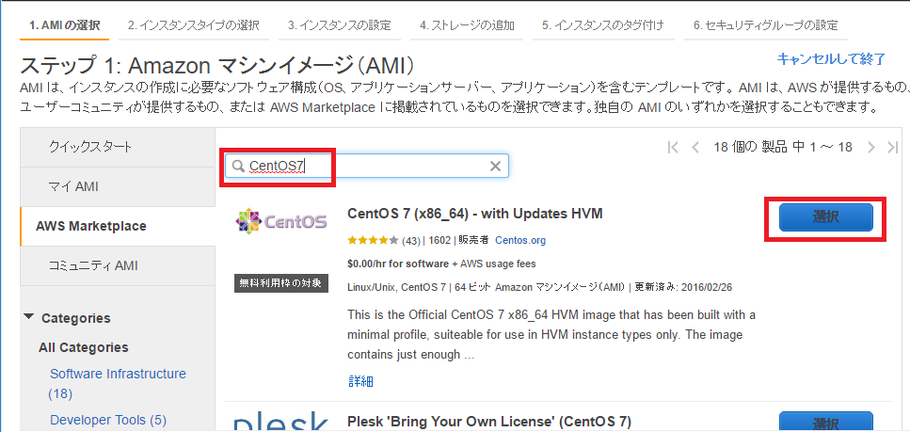Screen dimensions: 910x432
Task: Click All Categories heading
Action: tap(84, 347)
